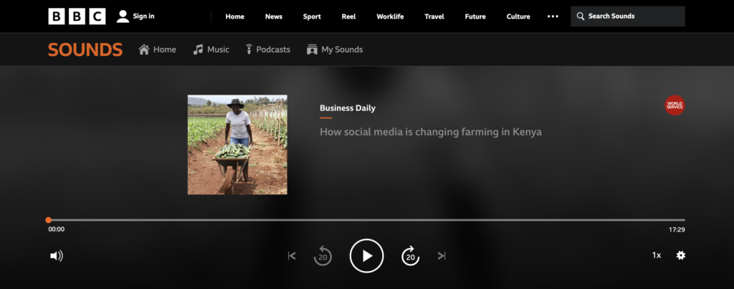The width and height of the screenshot is (734, 289).
Task: Open player settings gear
Action: (x=681, y=255)
